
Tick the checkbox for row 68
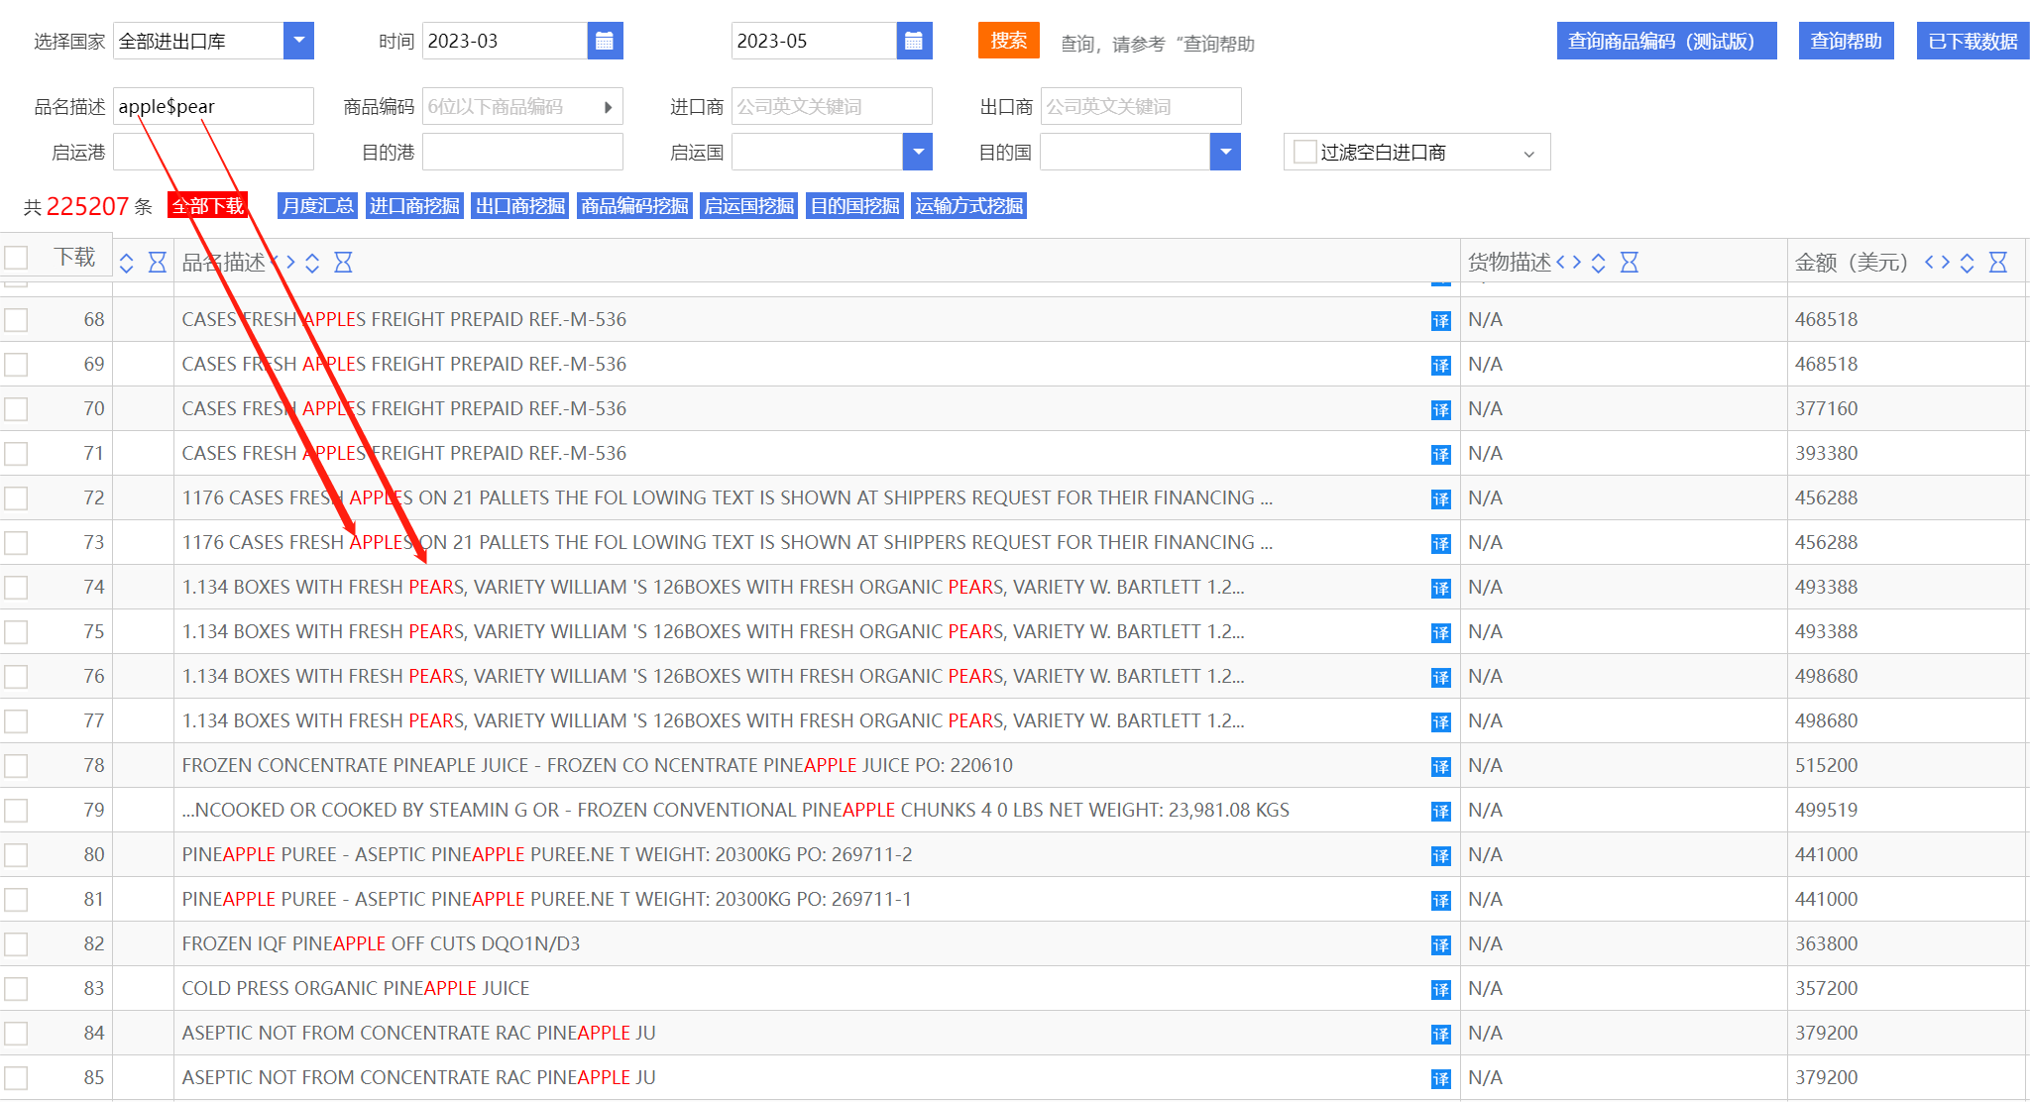[x=16, y=320]
